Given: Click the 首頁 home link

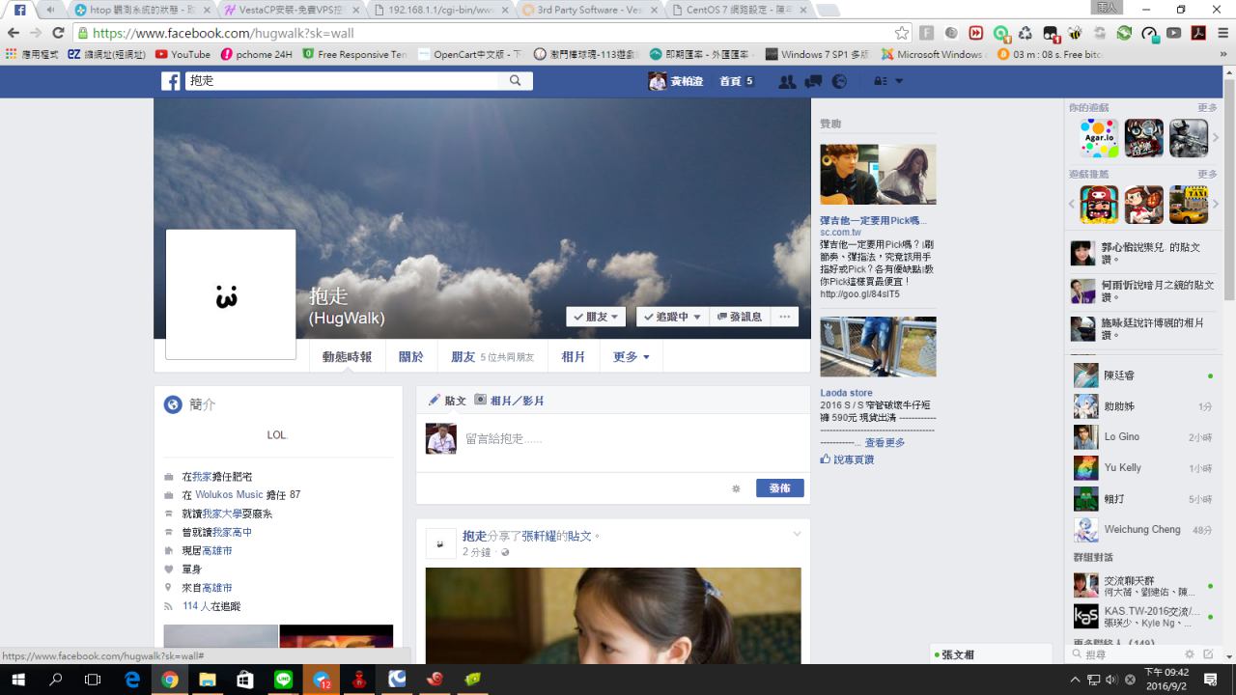Looking at the screenshot, I should coord(731,81).
